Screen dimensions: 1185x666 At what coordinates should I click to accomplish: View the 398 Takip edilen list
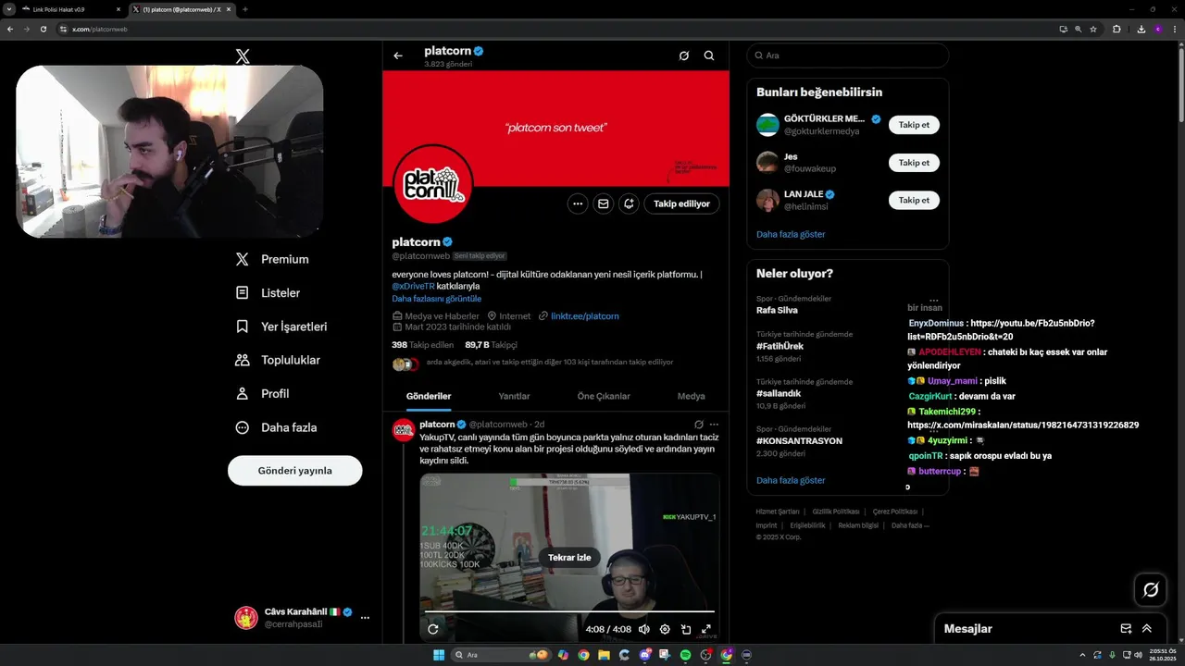pyautogui.click(x=422, y=345)
